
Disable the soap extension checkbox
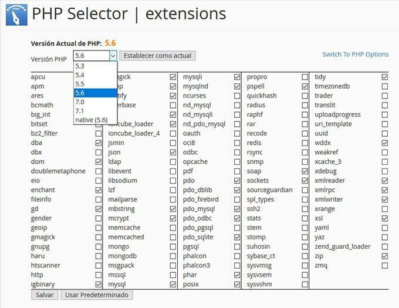pos(305,171)
